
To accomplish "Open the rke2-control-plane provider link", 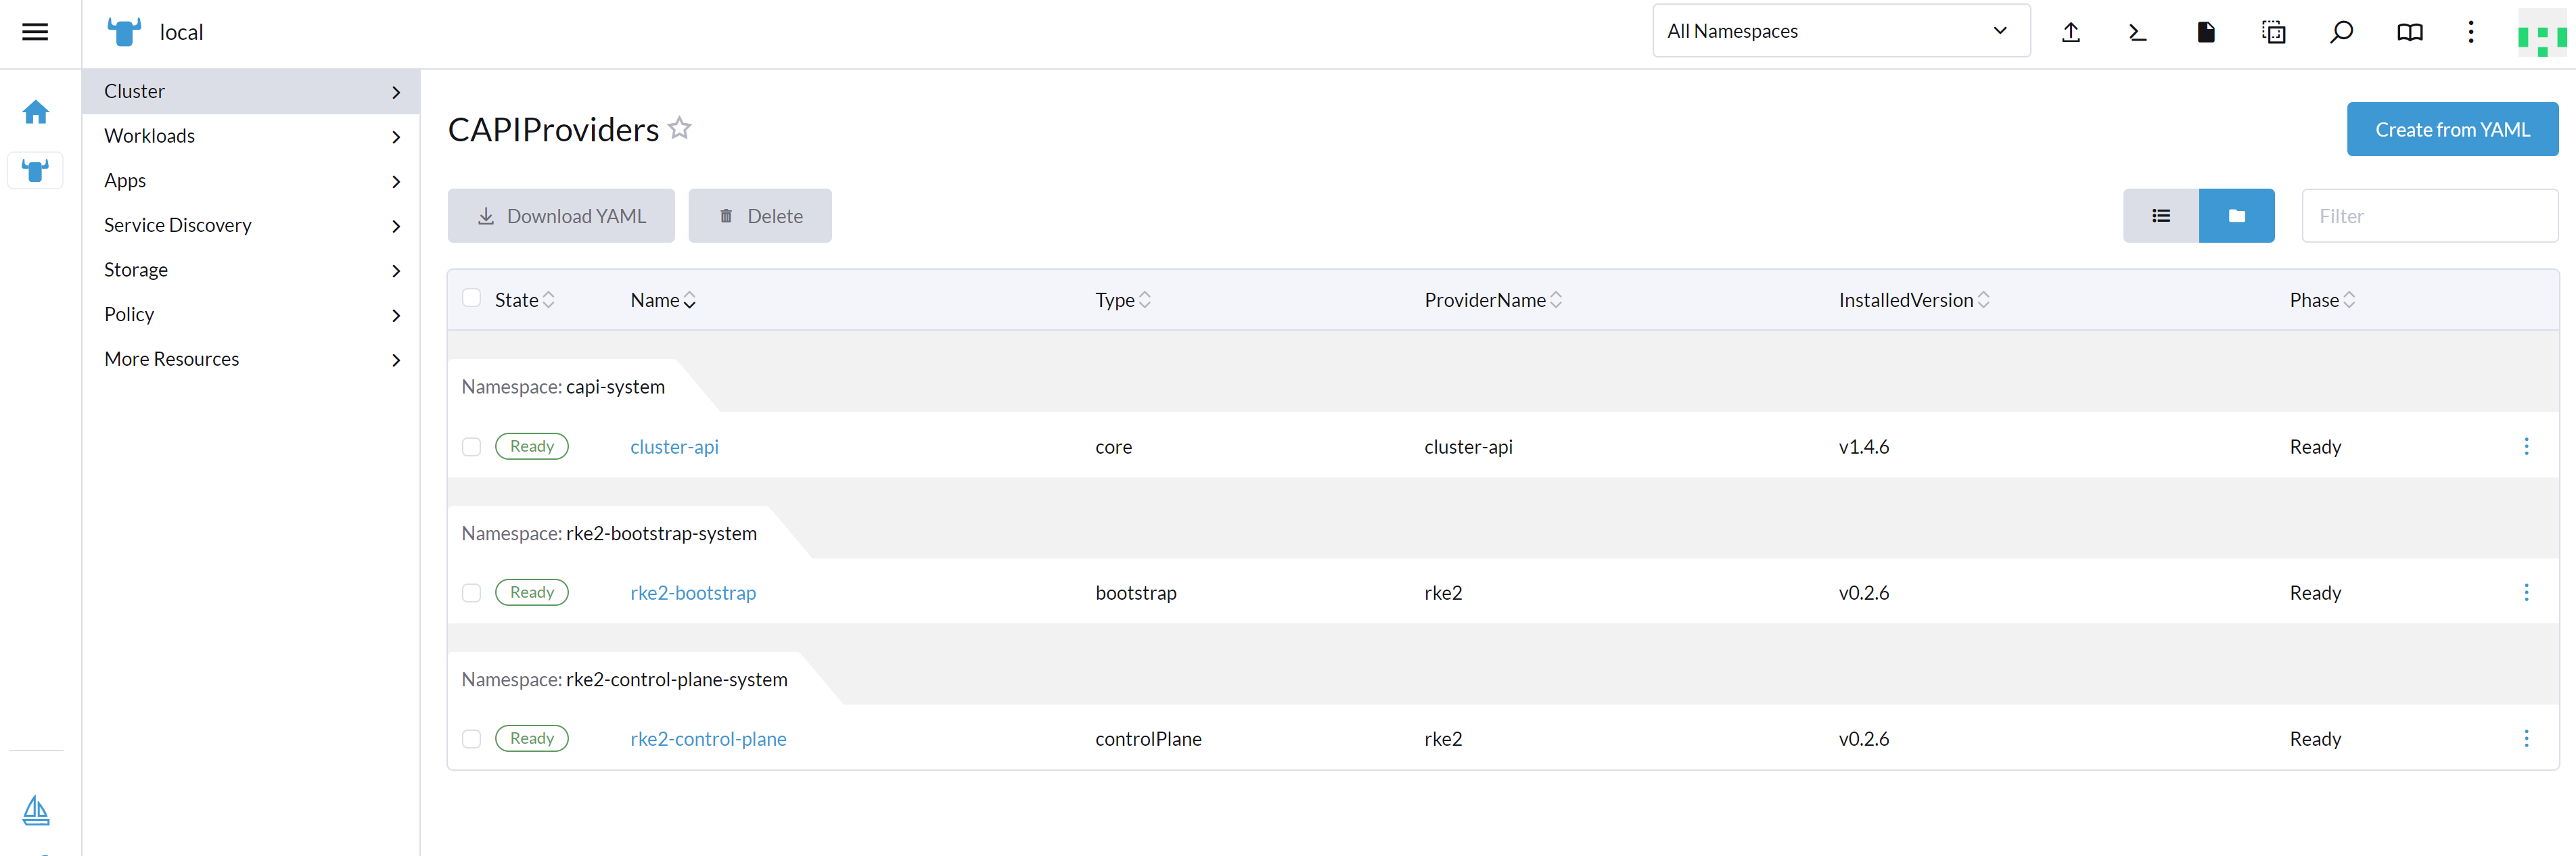I will (708, 739).
